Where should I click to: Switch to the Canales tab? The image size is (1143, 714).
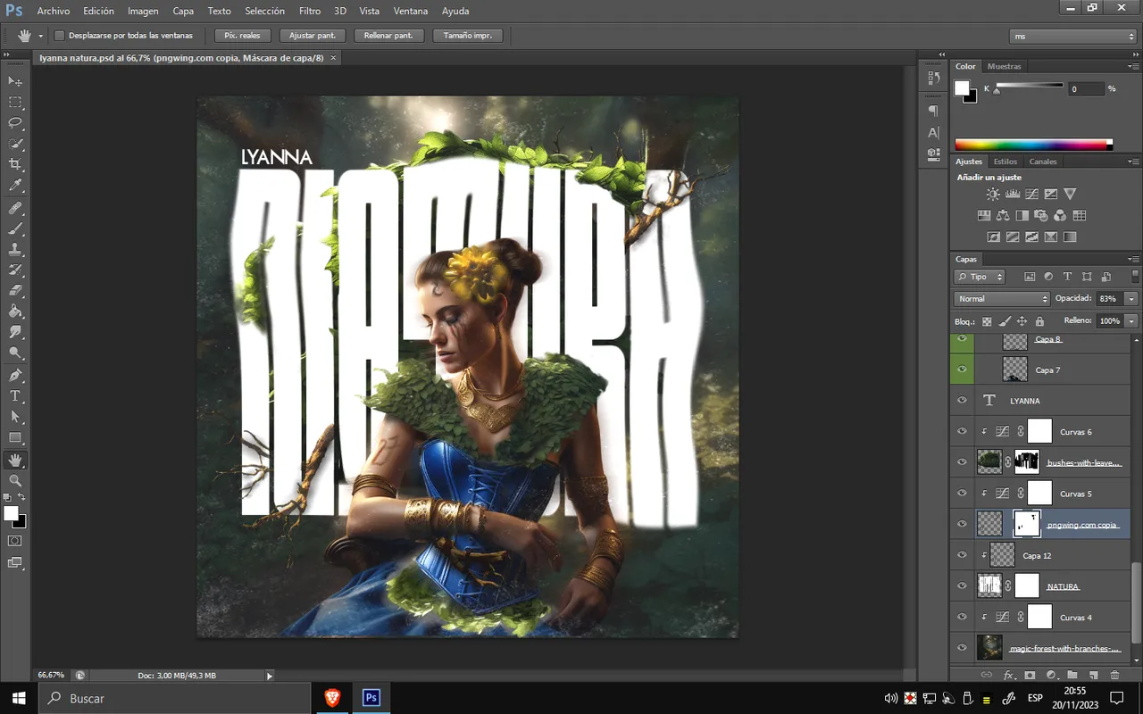point(1043,162)
